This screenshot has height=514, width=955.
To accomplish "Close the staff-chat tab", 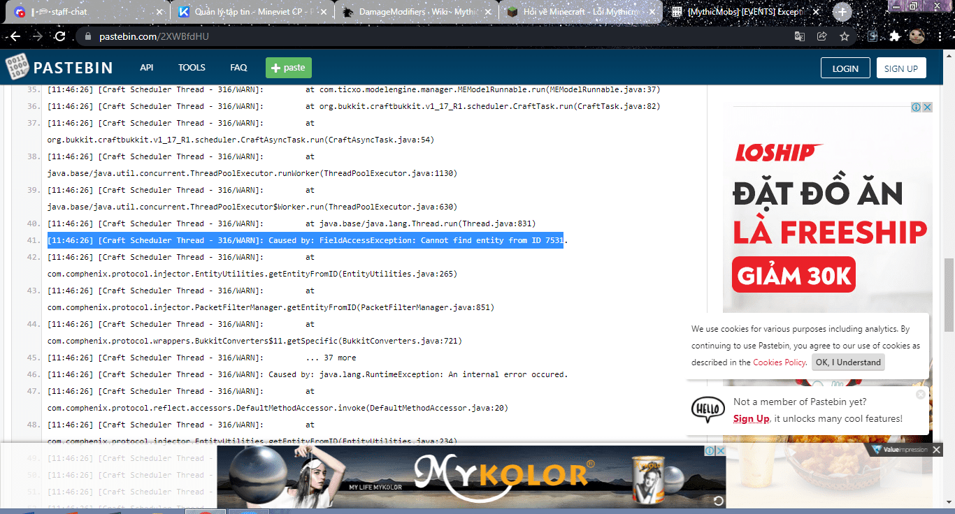I will [159, 12].
